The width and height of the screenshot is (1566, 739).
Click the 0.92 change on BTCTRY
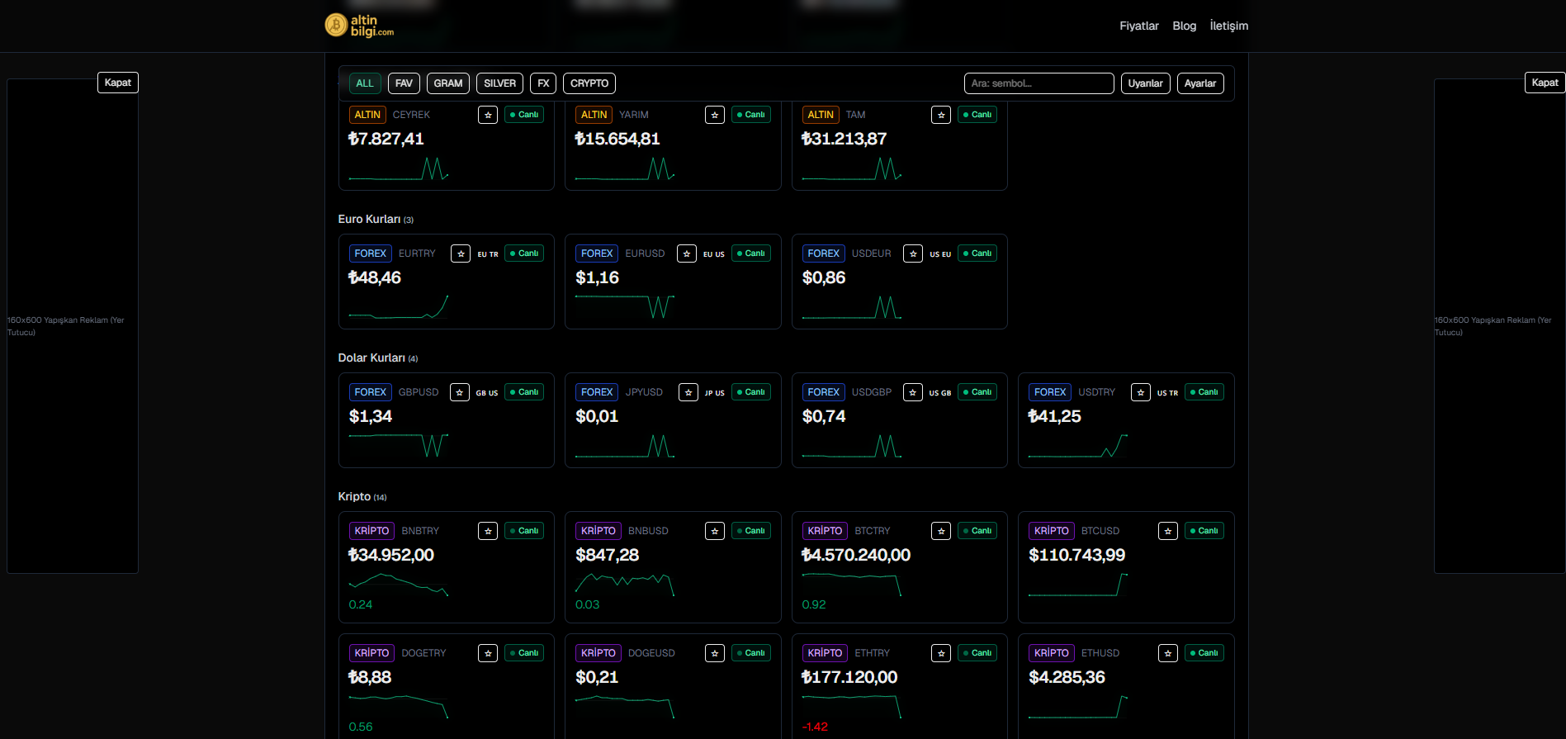pyautogui.click(x=814, y=604)
